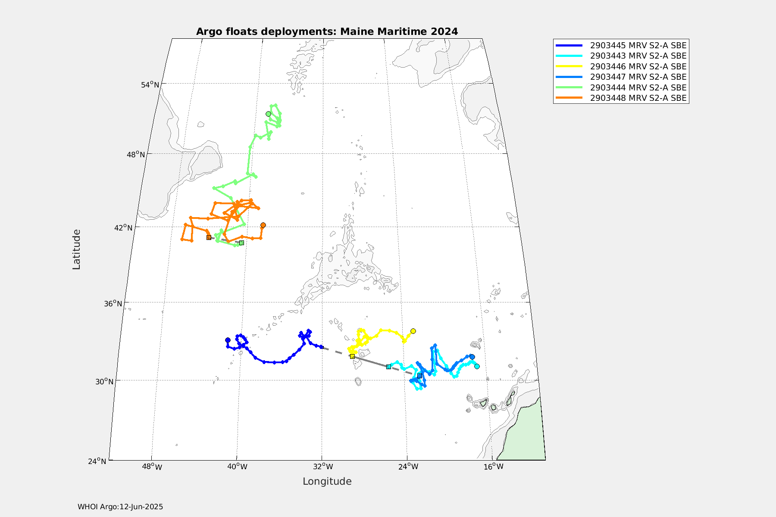
Task: Click legend entry 2903447 MRV S2-A SBE
Action: click(x=621, y=77)
